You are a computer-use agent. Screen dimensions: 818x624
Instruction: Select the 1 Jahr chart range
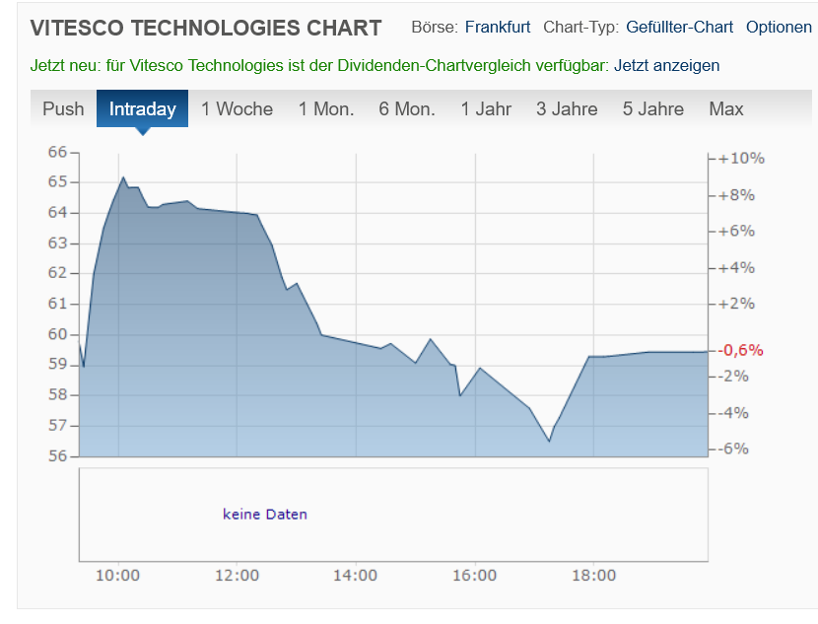[x=486, y=108]
